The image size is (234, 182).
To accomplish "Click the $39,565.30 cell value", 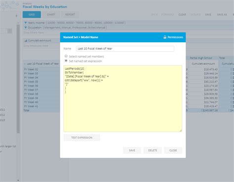I will click(x=211, y=98).
